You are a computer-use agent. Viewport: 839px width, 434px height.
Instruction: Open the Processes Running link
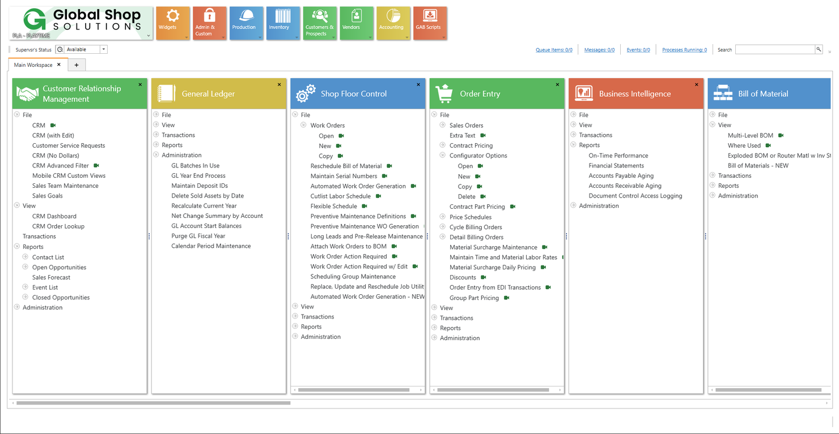click(x=684, y=50)
